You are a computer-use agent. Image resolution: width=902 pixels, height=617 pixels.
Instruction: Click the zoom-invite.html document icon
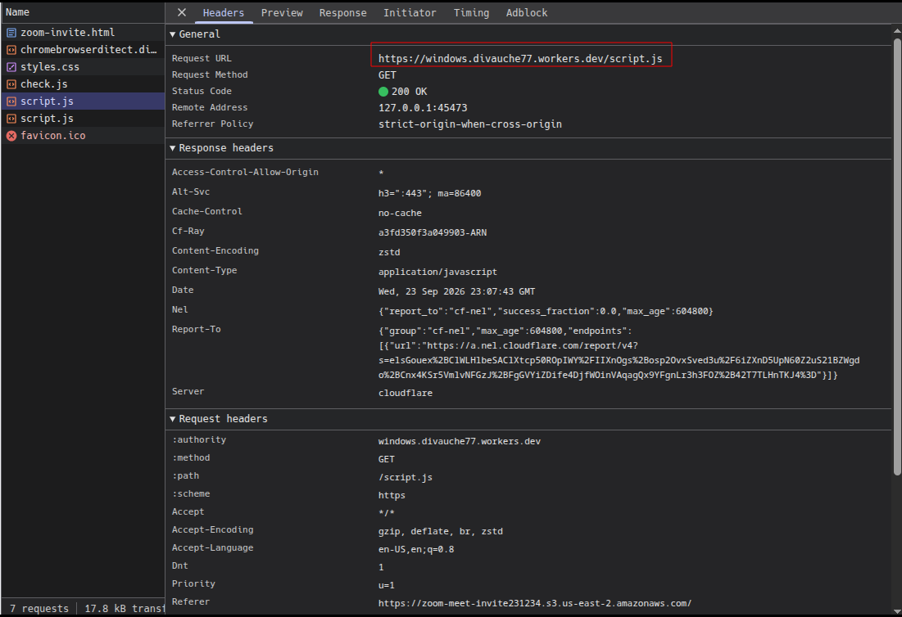[x=11, y=33]
